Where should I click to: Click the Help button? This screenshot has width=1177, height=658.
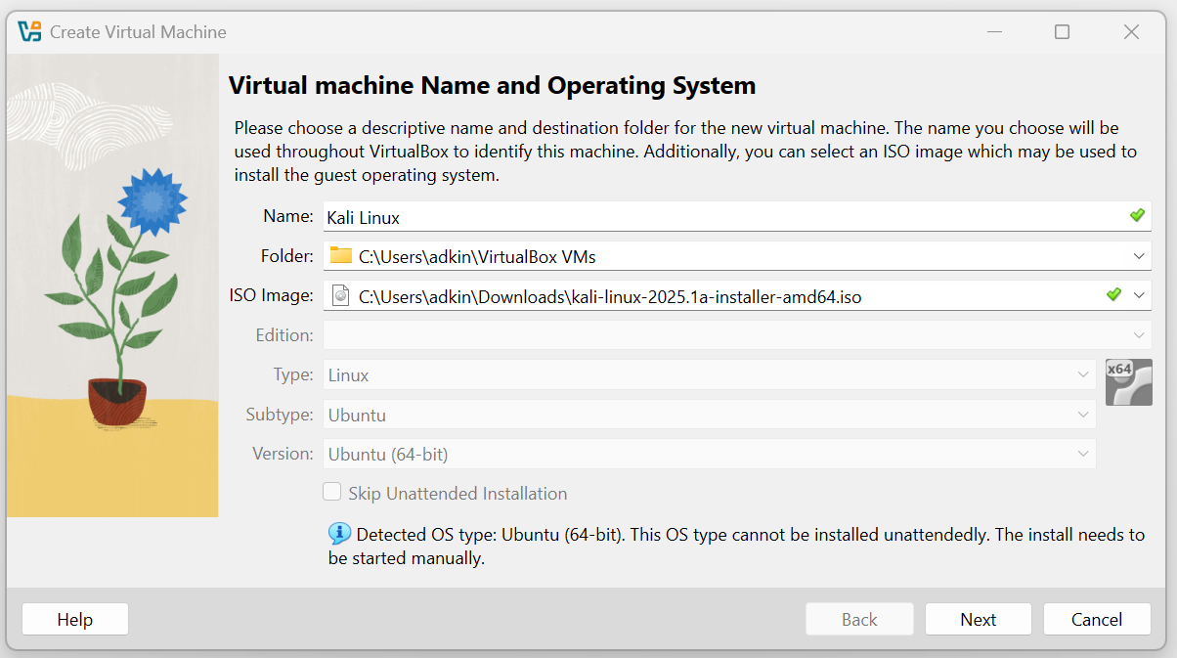(75, 619)
